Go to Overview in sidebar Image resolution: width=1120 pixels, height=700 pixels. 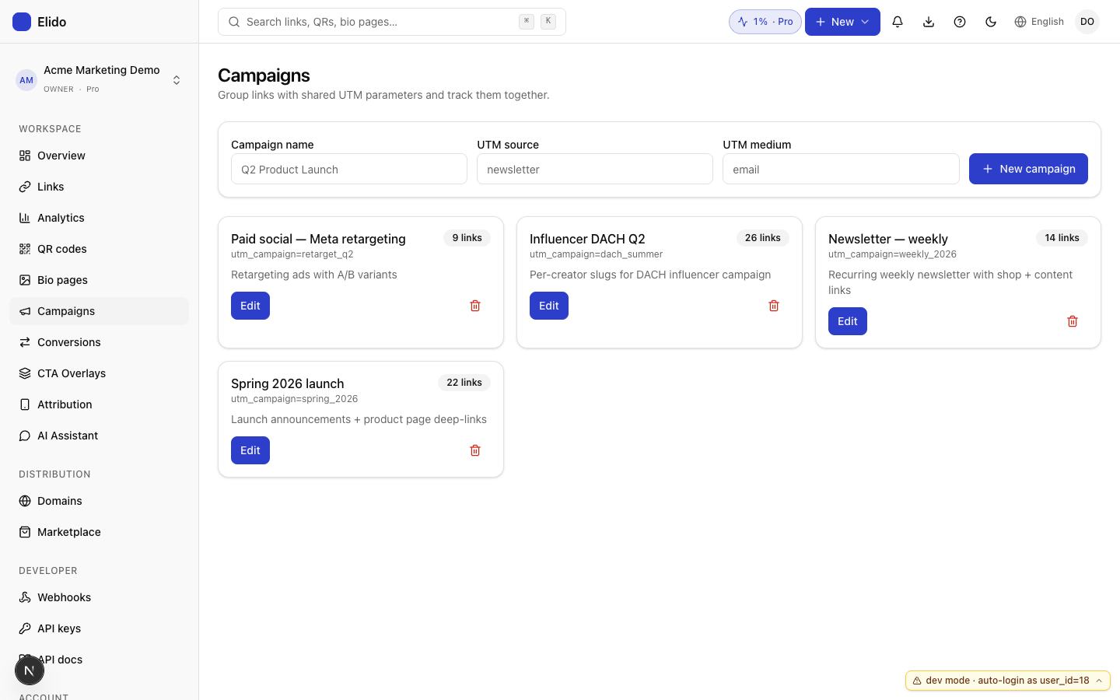(x=100, y=156)
